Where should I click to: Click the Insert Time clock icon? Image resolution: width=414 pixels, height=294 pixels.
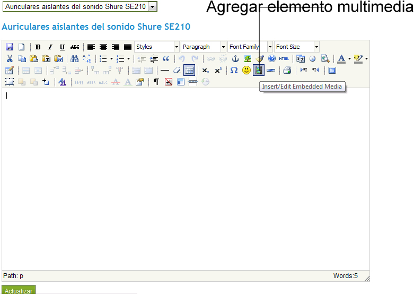313,58
